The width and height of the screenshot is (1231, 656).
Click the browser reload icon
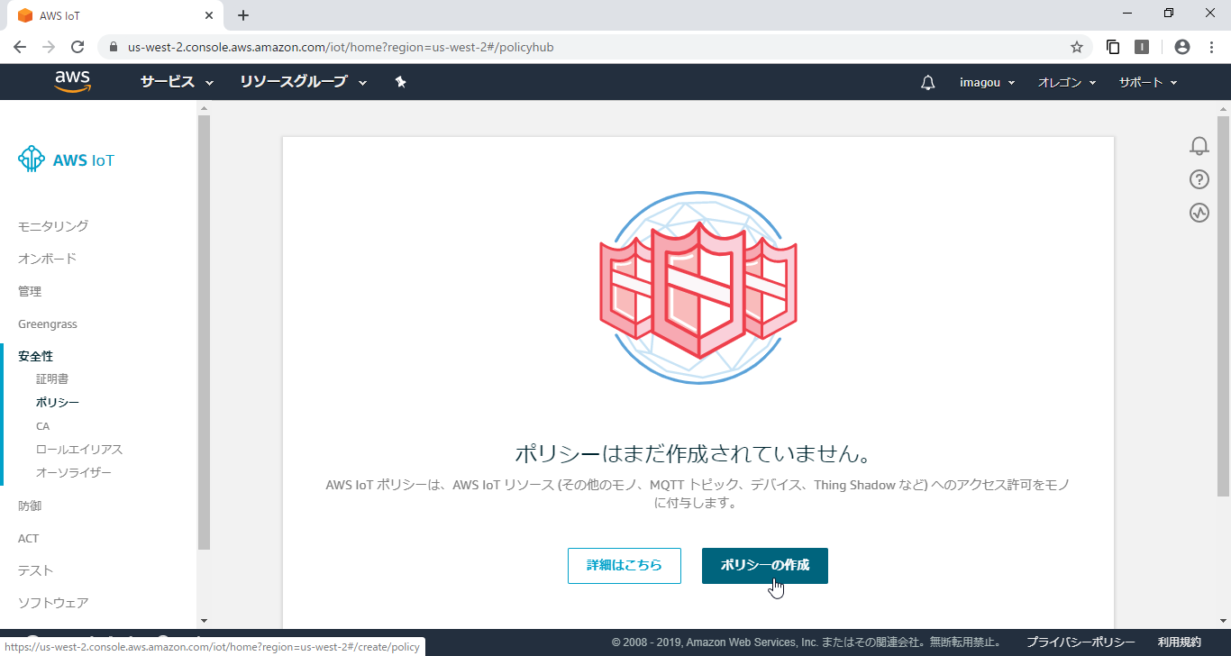(78, 47)
